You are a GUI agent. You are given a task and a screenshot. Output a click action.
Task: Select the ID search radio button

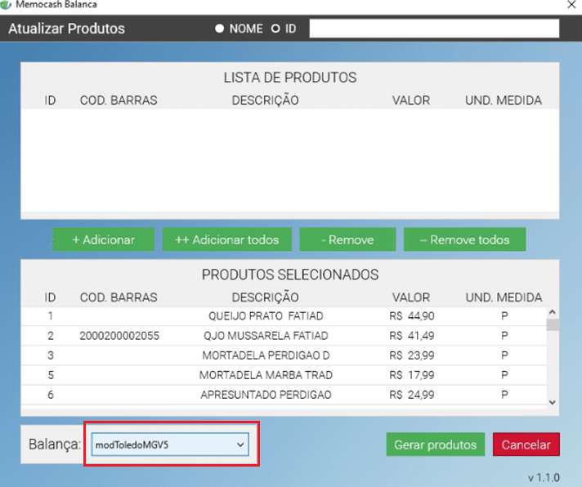coord(275,29)
